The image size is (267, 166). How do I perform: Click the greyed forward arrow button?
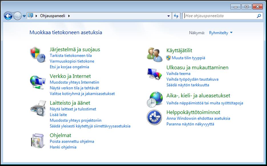(17, 16)
